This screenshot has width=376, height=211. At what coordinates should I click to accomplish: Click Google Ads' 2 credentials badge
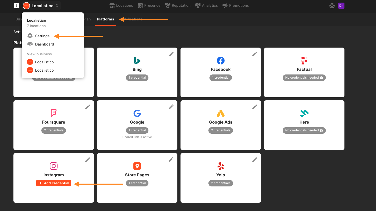(221, 130)
